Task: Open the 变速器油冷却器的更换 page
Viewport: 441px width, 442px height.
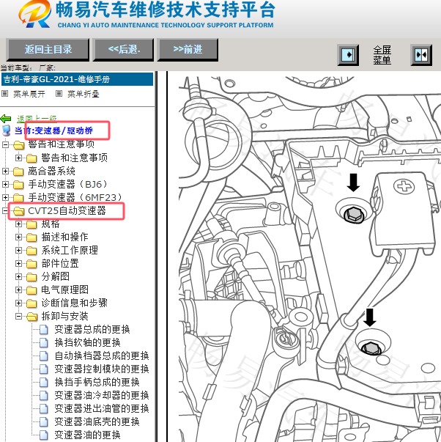Action: tap(102, 395)
